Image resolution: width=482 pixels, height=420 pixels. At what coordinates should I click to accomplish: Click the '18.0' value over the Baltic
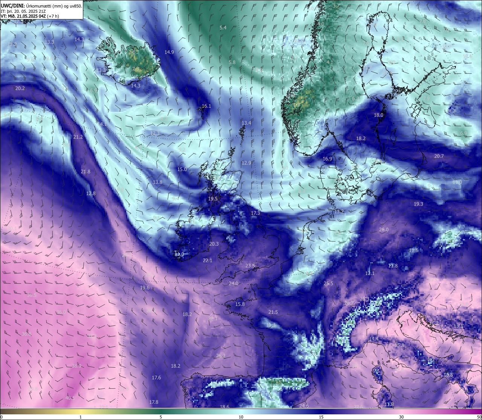378,115
